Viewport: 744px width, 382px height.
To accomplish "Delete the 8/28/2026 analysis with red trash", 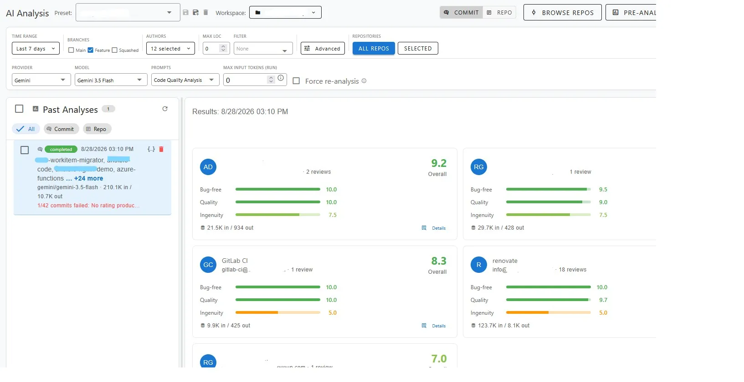I will 161,149.
